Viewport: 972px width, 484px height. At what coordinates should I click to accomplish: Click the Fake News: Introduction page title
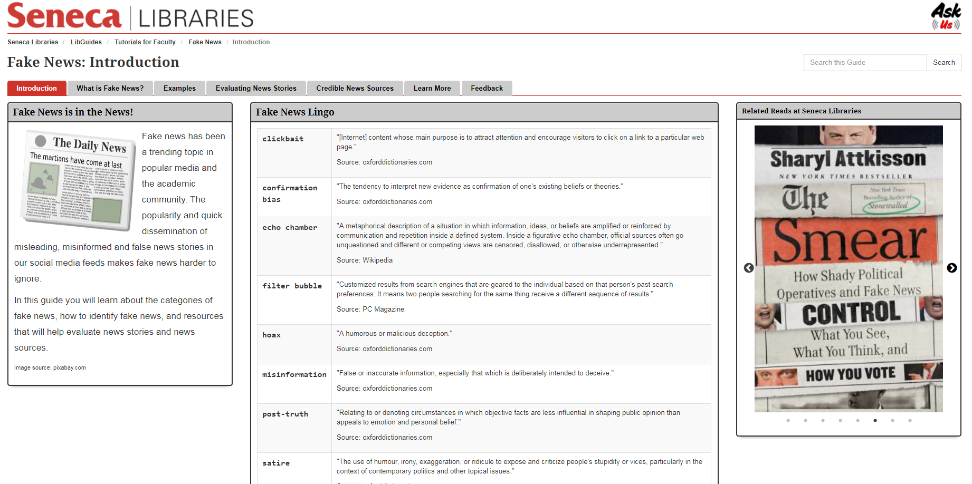pos(93,62)
